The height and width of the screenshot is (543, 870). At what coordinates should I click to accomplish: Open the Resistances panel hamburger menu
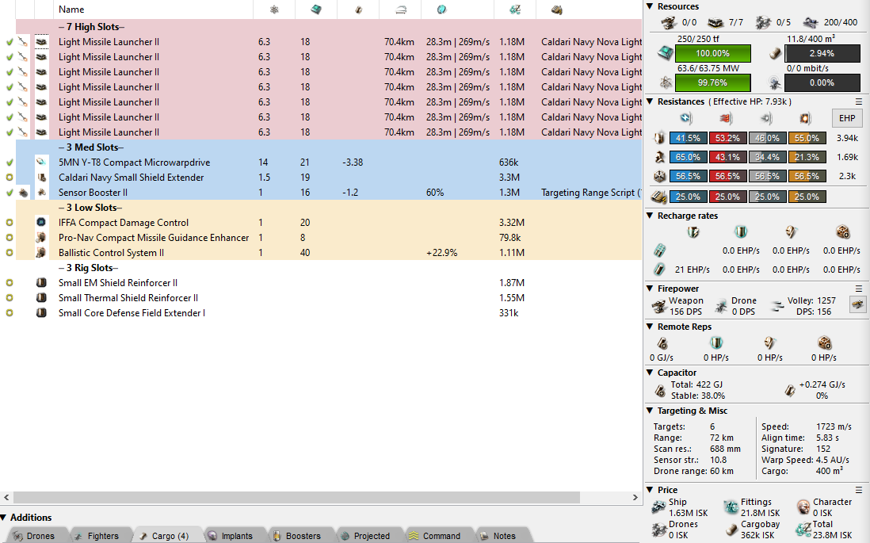point(859,102)
